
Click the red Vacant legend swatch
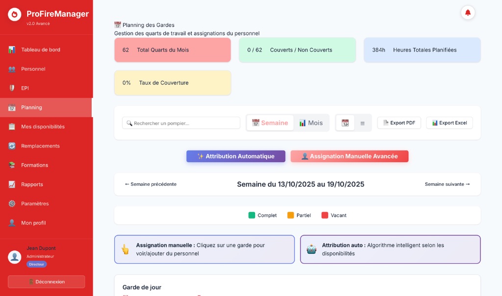(x=324, y=215)
